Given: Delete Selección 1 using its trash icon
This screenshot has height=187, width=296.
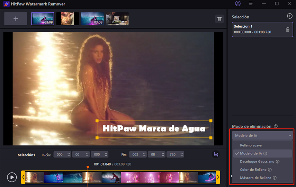Looking at the screenshot, I should [x=287, y=29].
